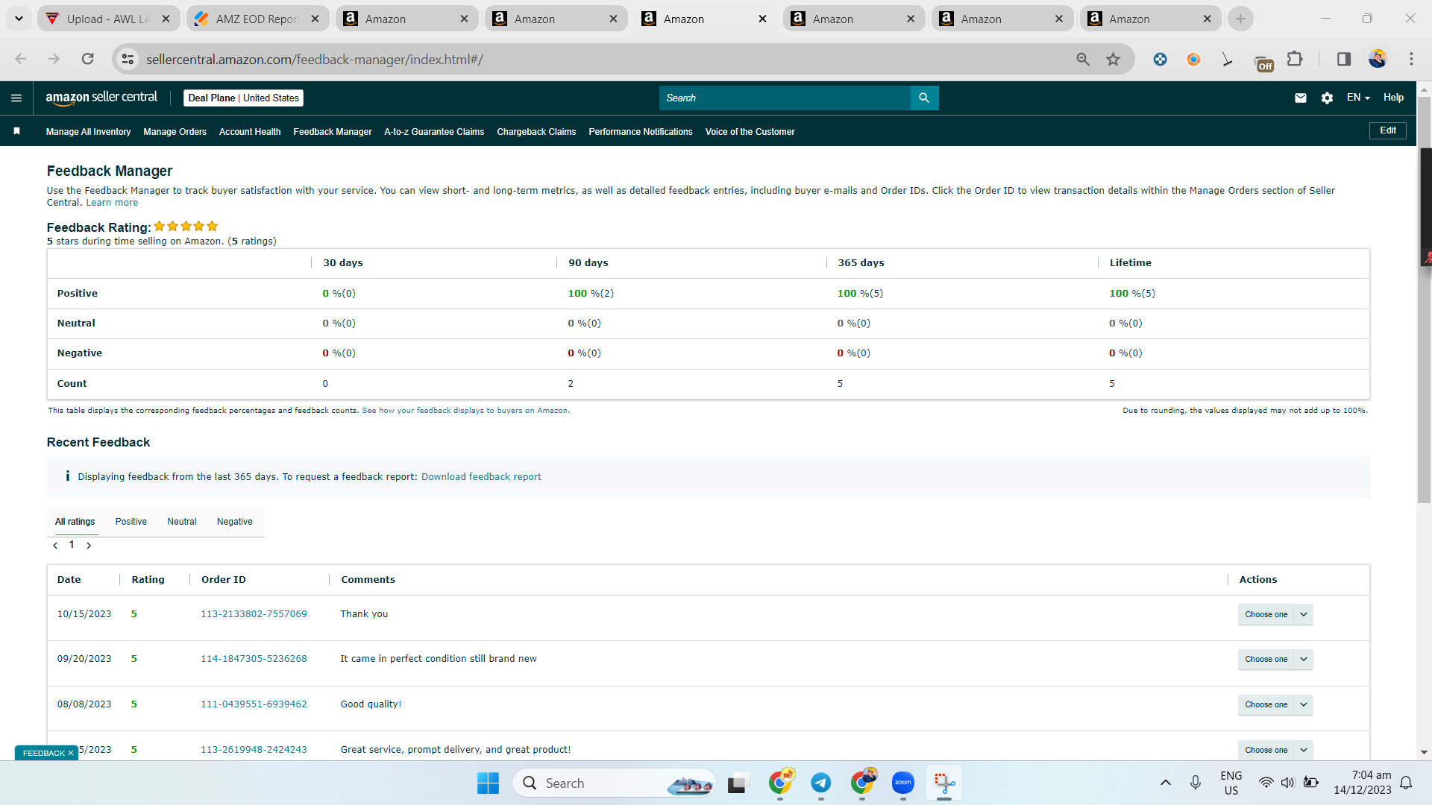The image size is (1432, 805).
Task: Click the Seller Central search field
Action: coord(785,98)
